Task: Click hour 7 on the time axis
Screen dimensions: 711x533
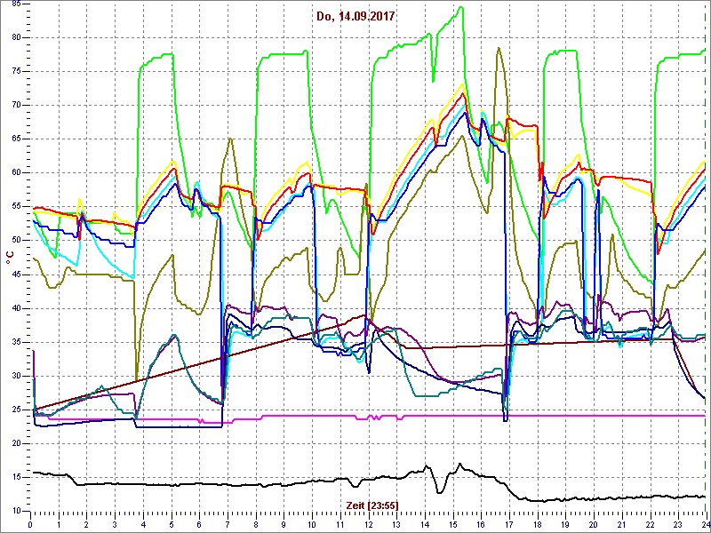Action: click(228, 525)
